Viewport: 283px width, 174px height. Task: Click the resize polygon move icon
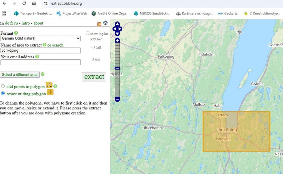(x=50, y=92)
